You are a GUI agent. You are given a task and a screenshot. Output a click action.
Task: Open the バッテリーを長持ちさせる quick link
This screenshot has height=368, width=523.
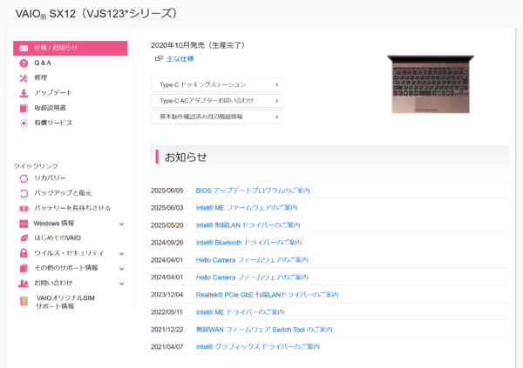click(72, 208)
